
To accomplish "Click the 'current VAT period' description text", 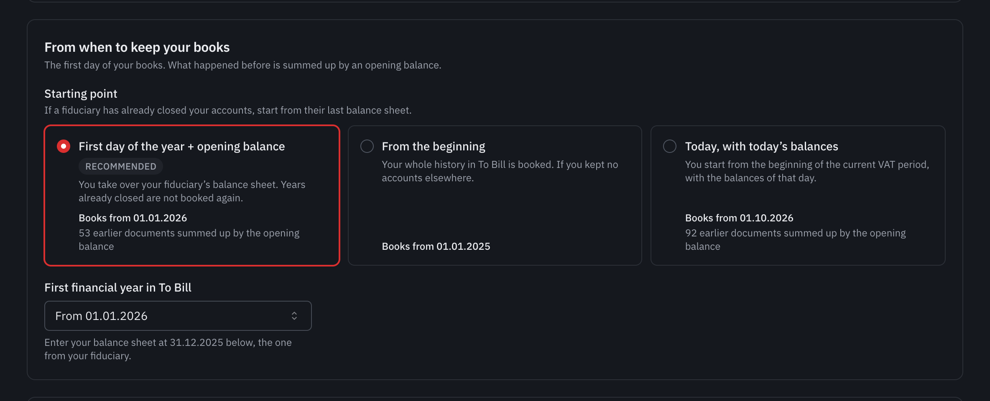I will pos(807,171).
